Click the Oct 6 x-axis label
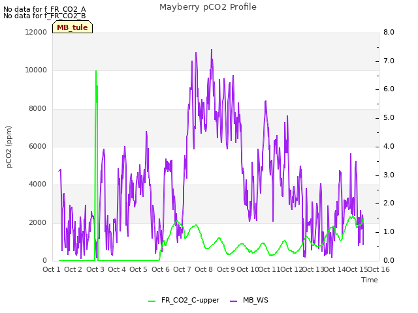This screenshot has height=313, width=418. [x=161, y=269]
